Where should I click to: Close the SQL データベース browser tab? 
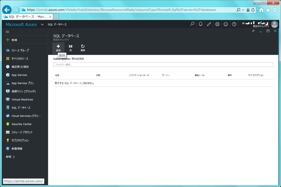(x=50, y=17)
